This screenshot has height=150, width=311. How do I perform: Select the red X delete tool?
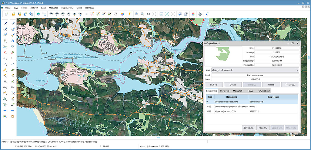click(x=5, y=52)
